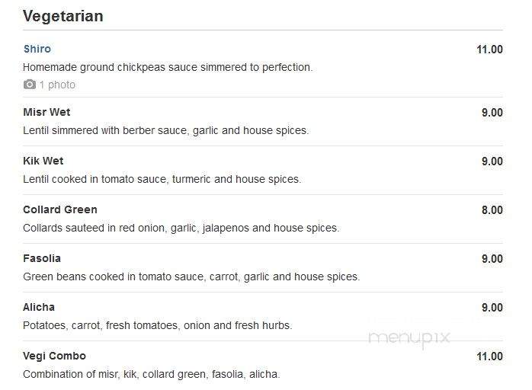Click the Vegi Combo item name
This screenshot has width=532, height=390.
pos(54,356)
